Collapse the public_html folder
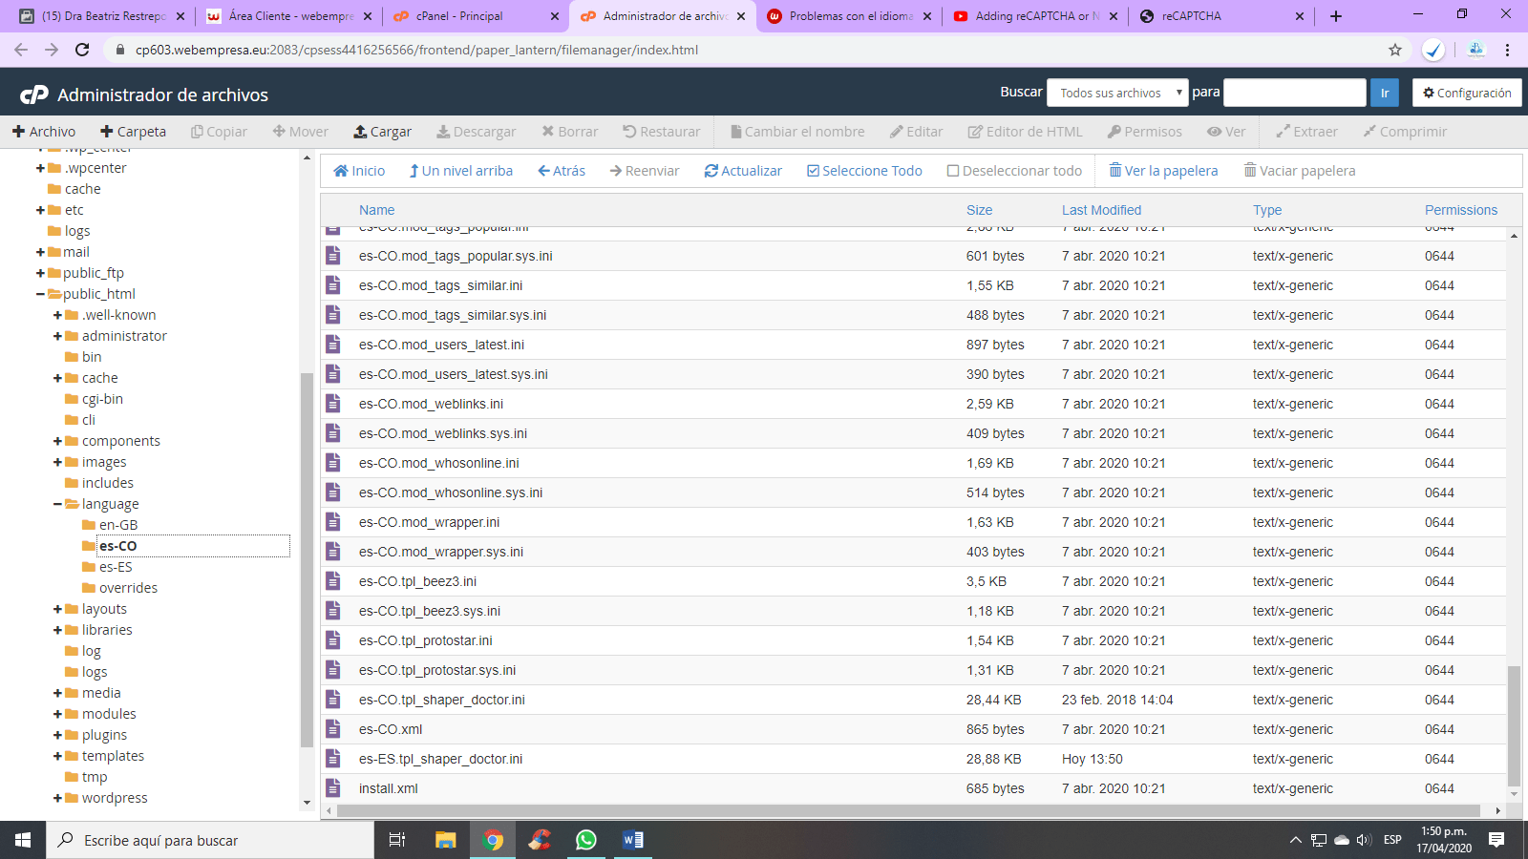 click(41, 294)
